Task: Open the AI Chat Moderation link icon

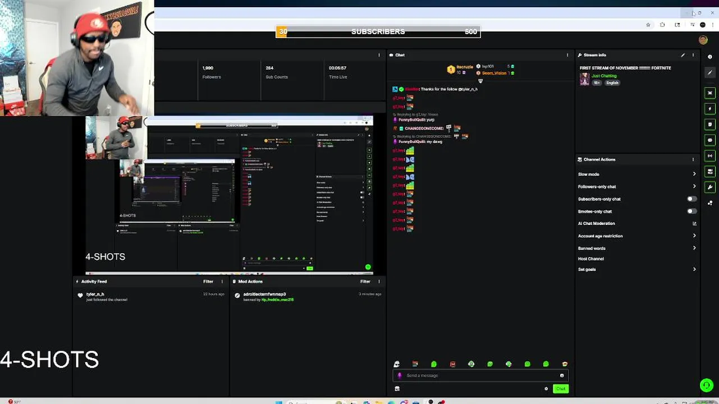Action: (694, 223)
